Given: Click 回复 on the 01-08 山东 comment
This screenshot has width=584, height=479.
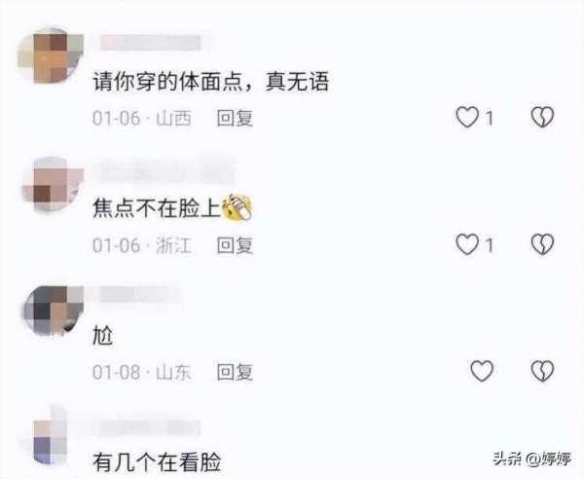Looking at the screenshot, I should pos(235,372).
